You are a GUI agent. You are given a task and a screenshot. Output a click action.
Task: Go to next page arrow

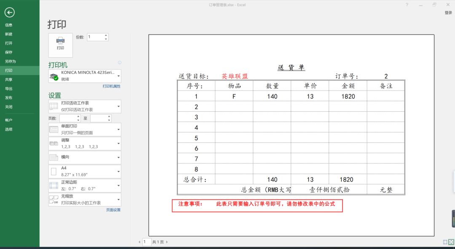pos(167,242)
